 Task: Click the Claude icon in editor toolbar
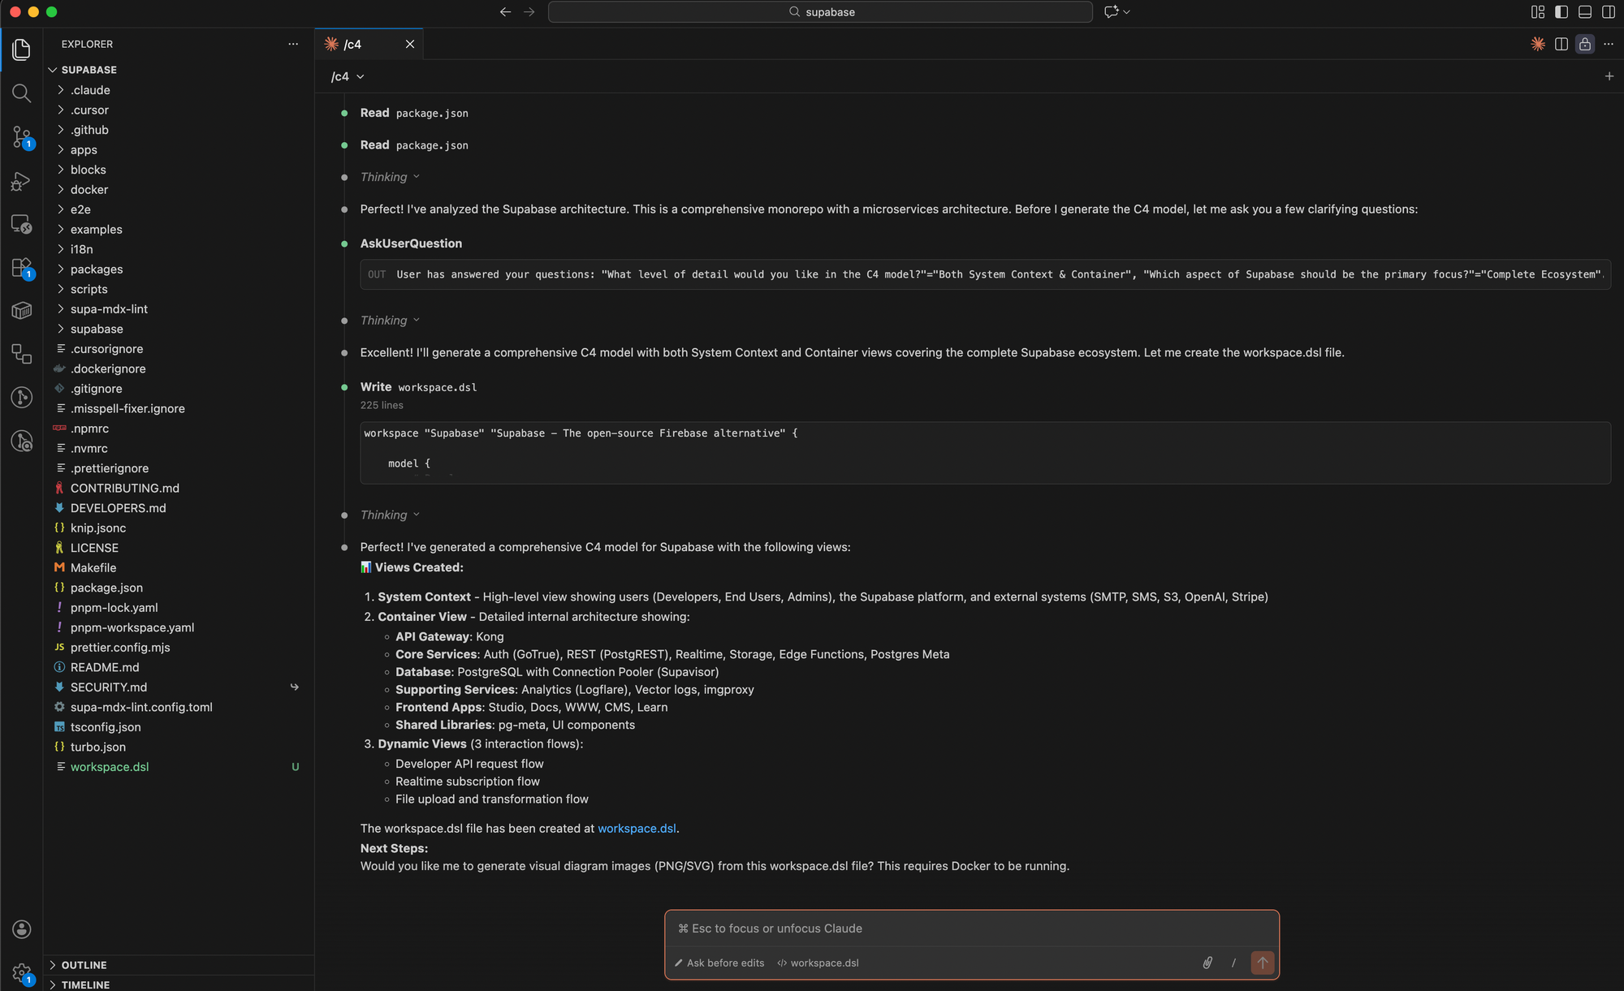pyautogui.click(x=1537, y=44)
